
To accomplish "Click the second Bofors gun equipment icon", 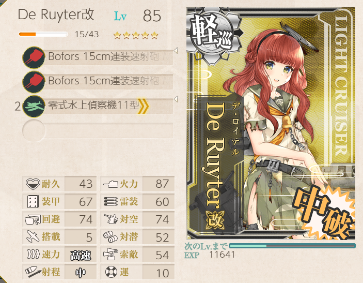I will tap(34, 82).
